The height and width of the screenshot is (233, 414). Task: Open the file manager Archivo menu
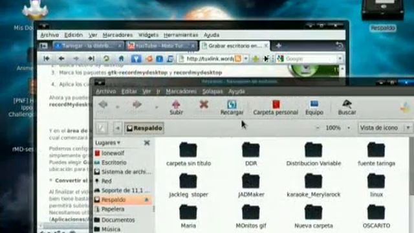point(106,91)
